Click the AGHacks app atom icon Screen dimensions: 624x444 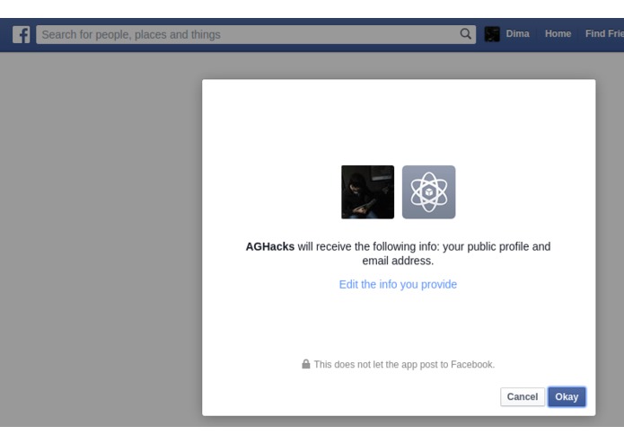point(428,192)
